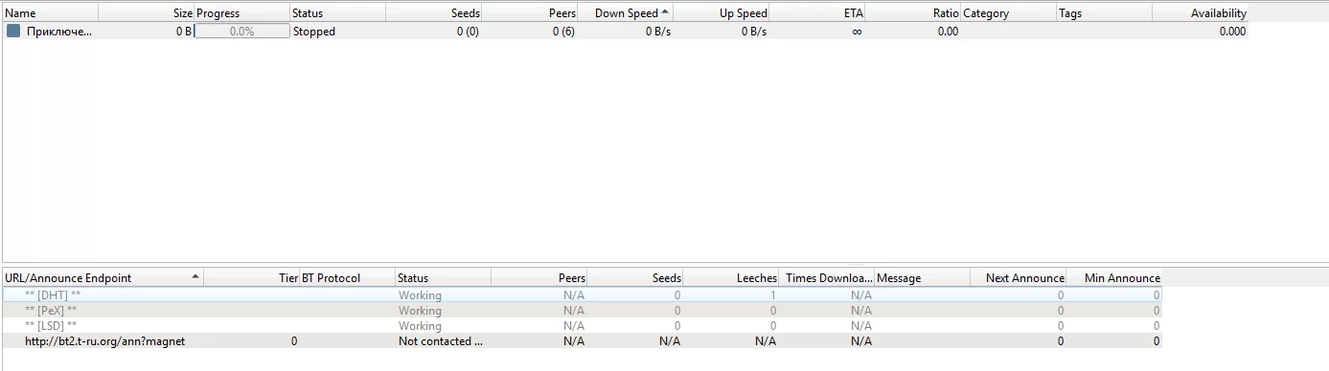Click the Stopped status cell
Viewport: 1329px width, 371px height.
tap(314, 32)
